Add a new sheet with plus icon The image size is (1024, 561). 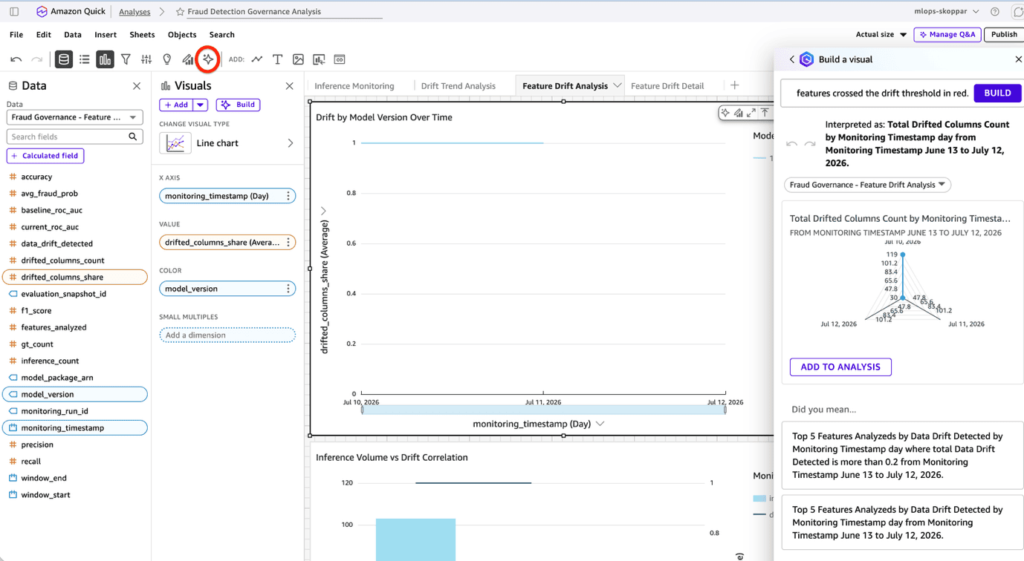pyautogui.click(x=734, y=85)
